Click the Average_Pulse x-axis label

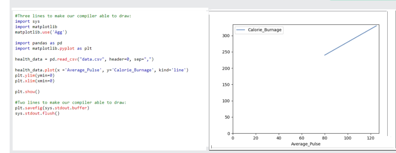305,144
